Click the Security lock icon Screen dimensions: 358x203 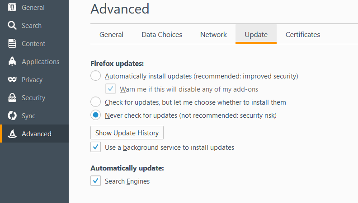tap(12, 98)
